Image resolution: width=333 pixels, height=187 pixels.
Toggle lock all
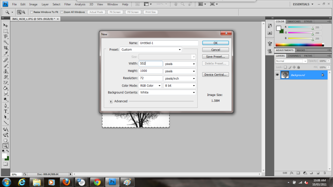tap(298, 67)
